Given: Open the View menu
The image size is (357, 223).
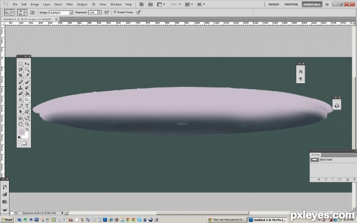Looking at the screenshot, I should pyautogui.click(x=103, y=4).
